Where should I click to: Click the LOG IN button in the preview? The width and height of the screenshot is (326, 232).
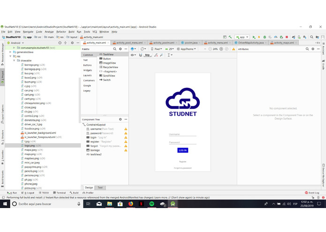tap(183, 150)
